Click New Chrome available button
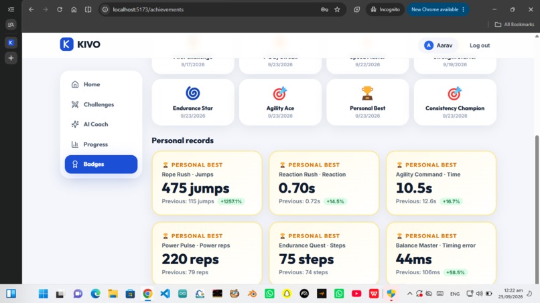This screenshot has width=540, height=303. coord(437,9)
